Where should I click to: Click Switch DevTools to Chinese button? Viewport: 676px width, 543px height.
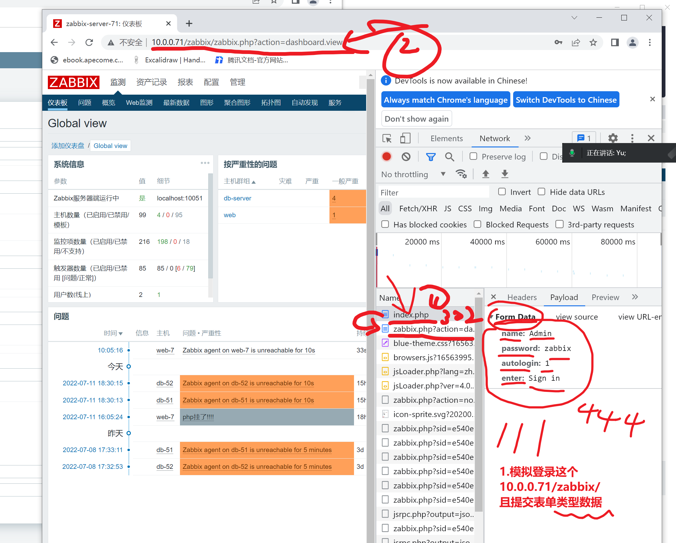click(566, 100)
